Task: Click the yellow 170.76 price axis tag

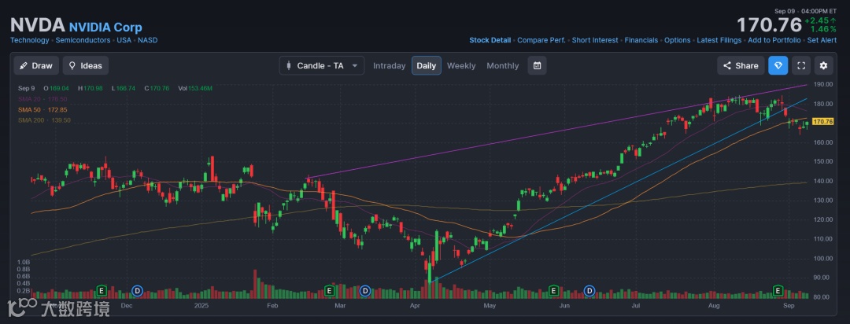Action: [823, 121]
